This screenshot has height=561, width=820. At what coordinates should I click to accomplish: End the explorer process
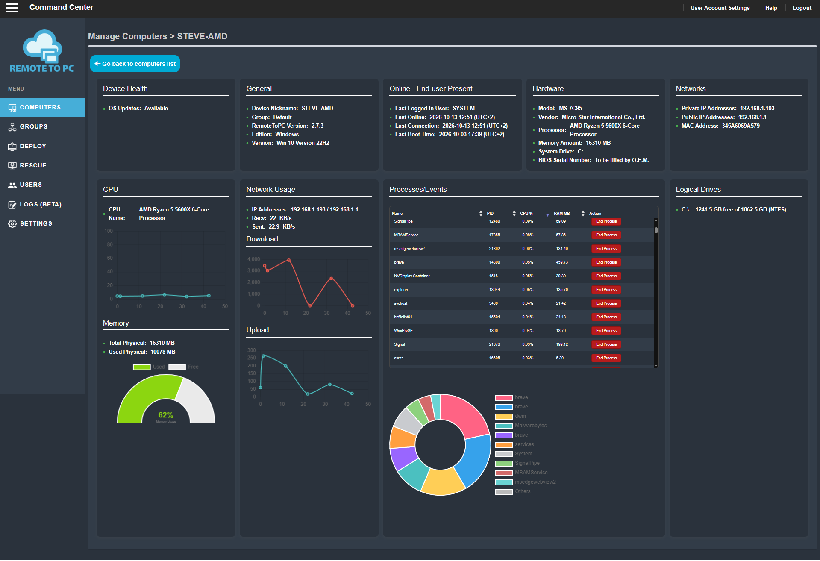[x=606, y=290]
